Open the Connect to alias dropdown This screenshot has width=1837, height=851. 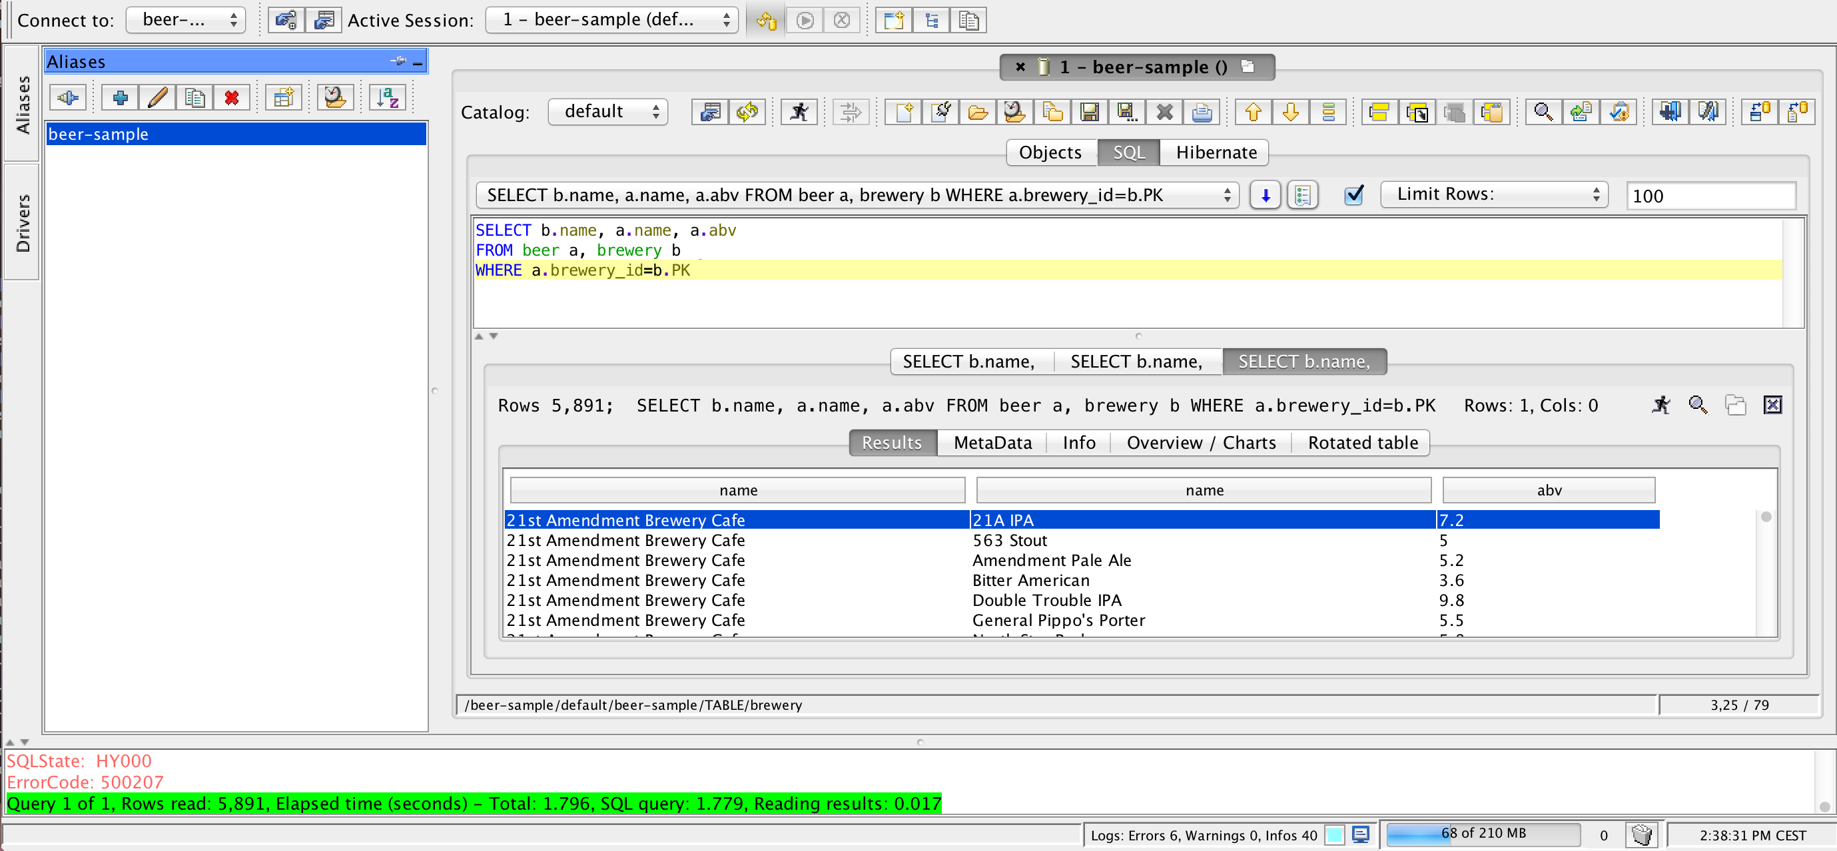[186, 20]
